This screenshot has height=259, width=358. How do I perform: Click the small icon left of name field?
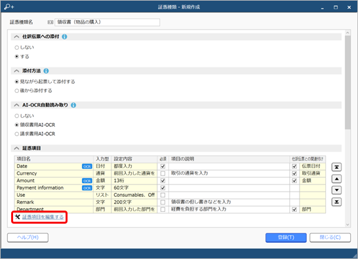50,22
